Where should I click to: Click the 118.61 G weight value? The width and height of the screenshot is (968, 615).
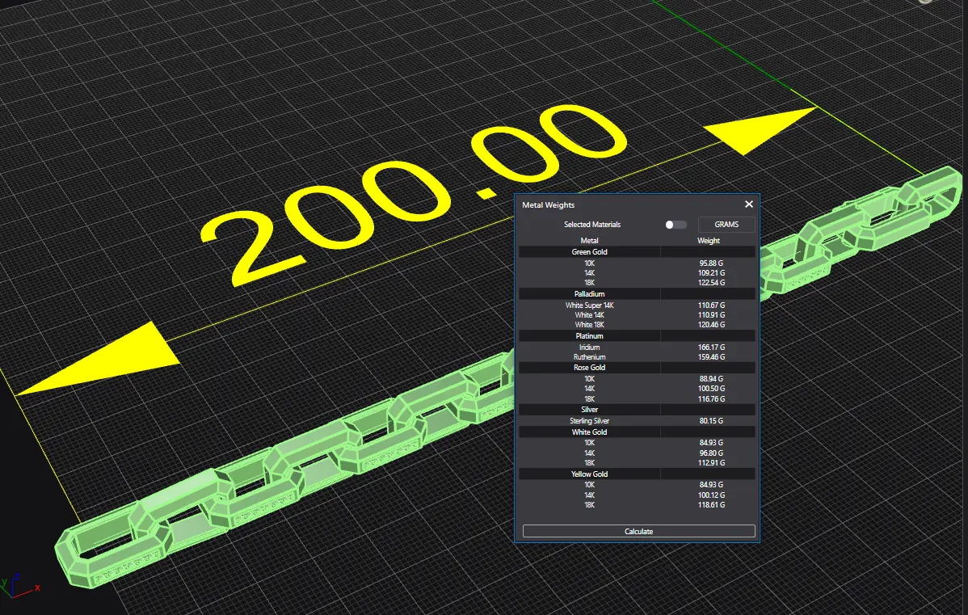point(711,504)
